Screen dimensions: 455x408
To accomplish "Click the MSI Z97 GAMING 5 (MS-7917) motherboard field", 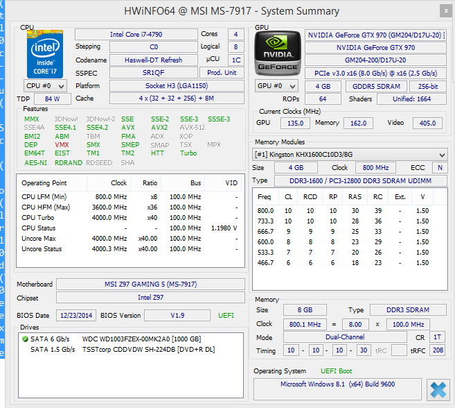I will pos(150,284).
